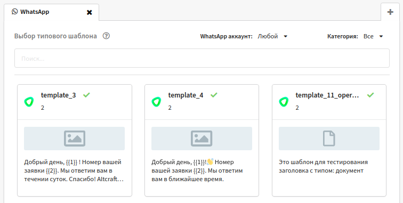Click the number 2 under template_11_oper
The height and width of the screenshot is (203, 403).
click(297, 108)
